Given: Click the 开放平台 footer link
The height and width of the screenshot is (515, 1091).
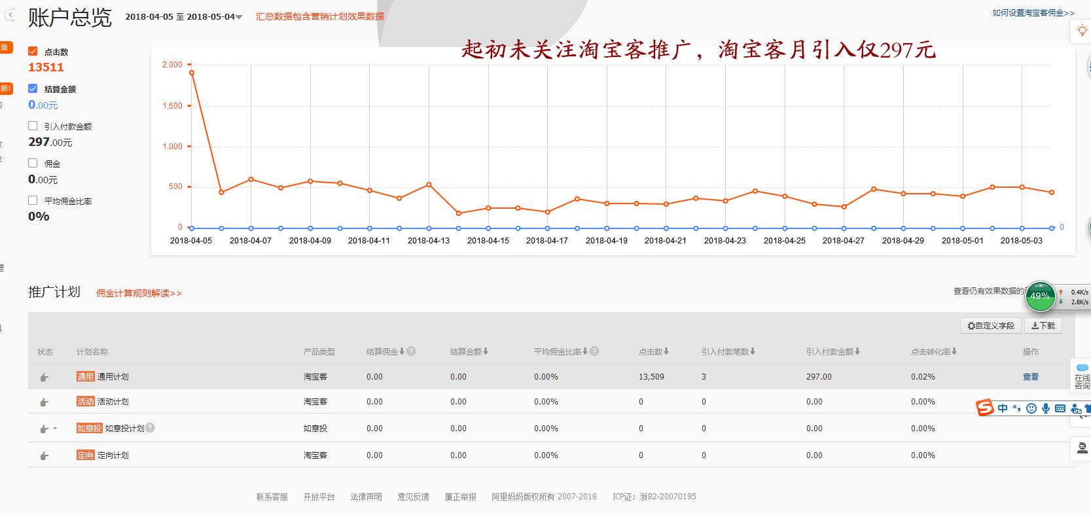Looking at the screenshot, I should (319, 497).
